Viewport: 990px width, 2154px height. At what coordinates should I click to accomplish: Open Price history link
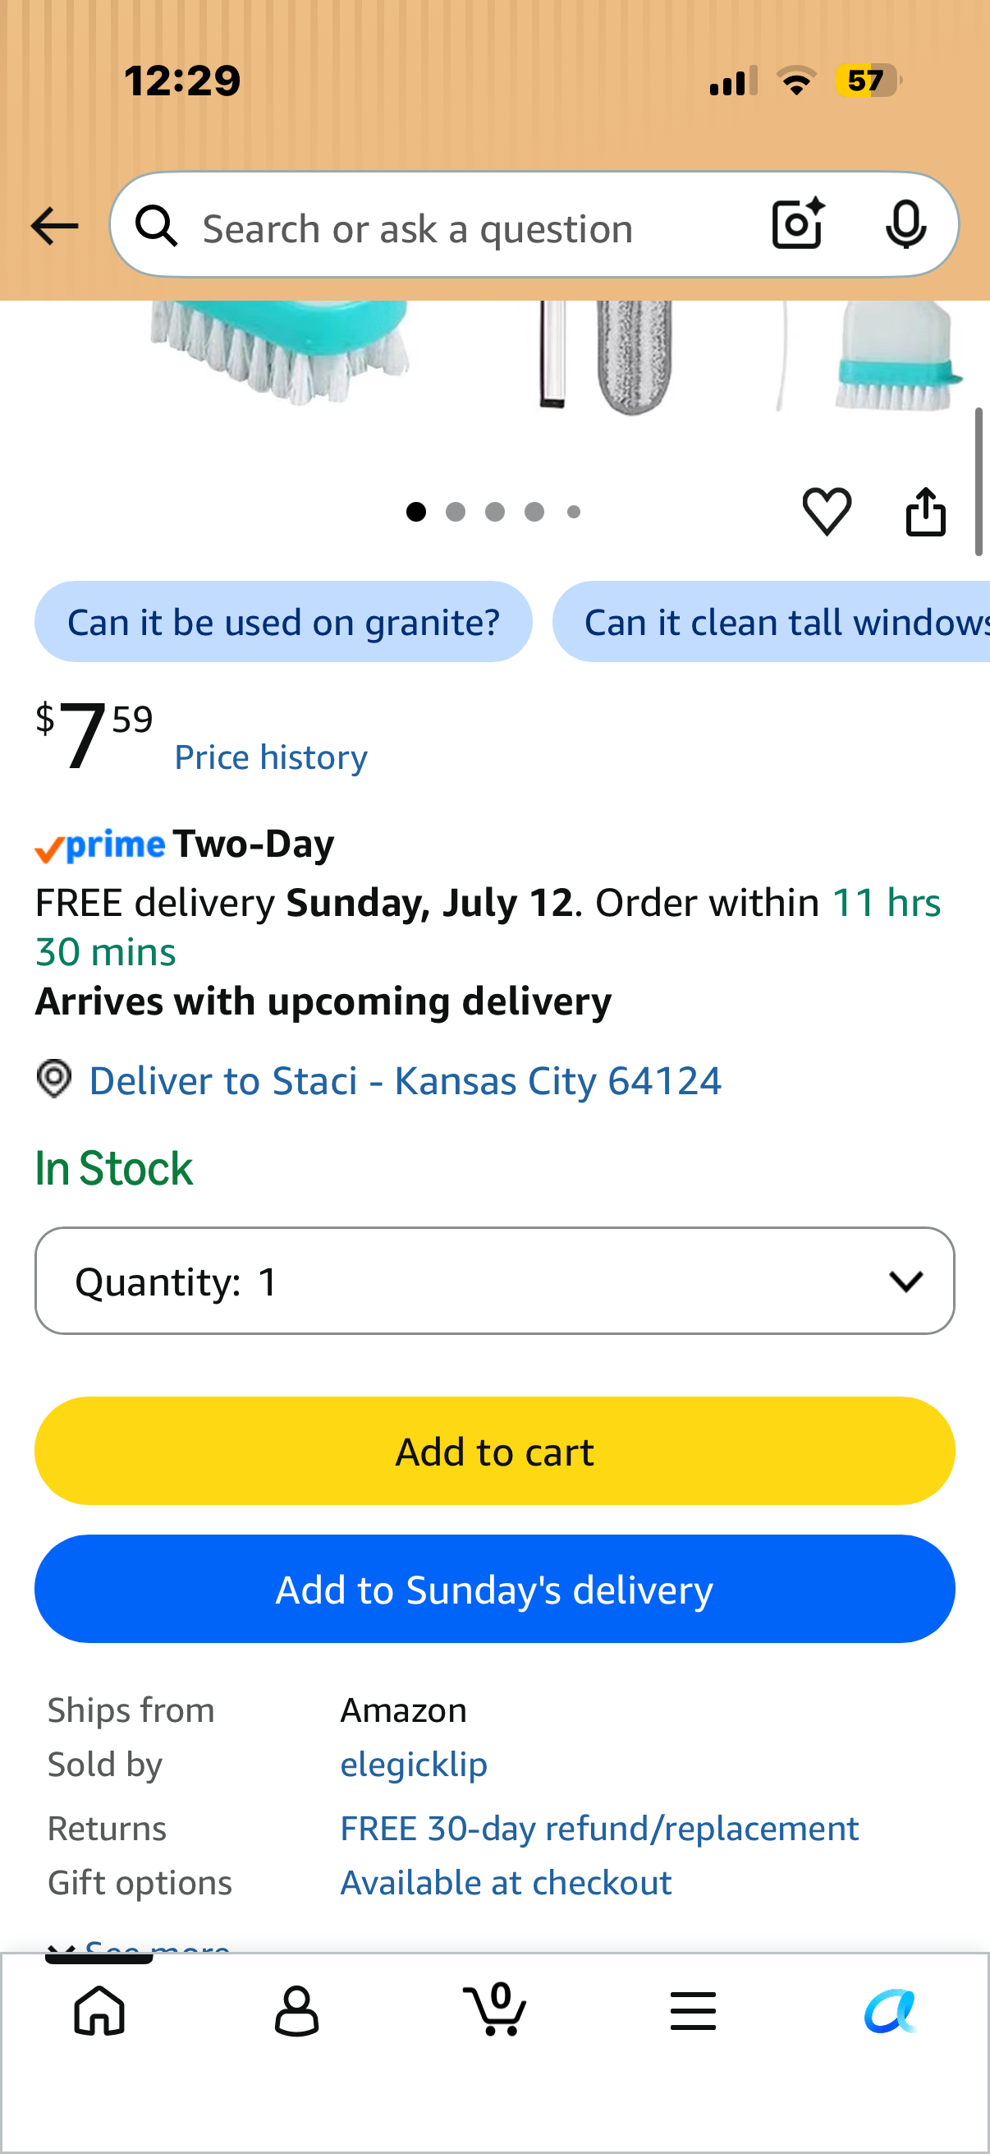coord(271,757)
